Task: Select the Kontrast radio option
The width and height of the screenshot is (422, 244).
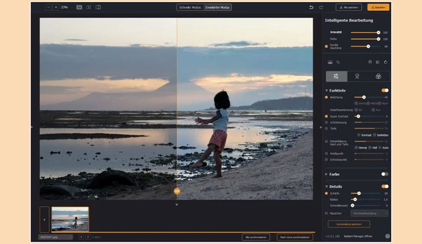Action: coord(359,135)
